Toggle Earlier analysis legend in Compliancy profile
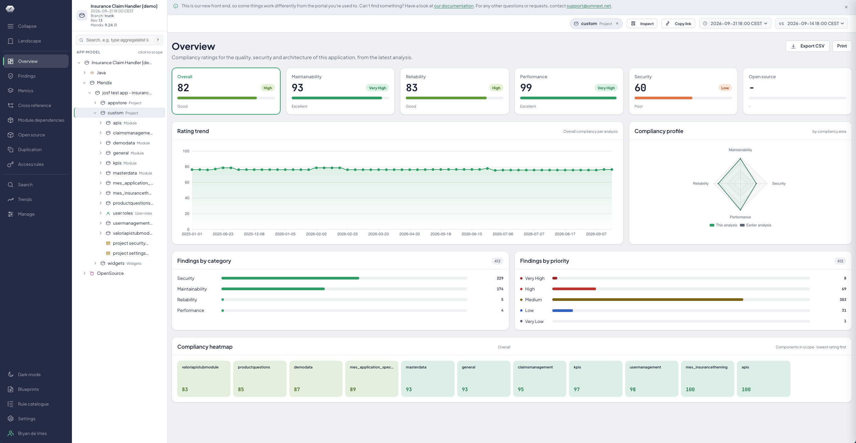 [x=756, y=225]
